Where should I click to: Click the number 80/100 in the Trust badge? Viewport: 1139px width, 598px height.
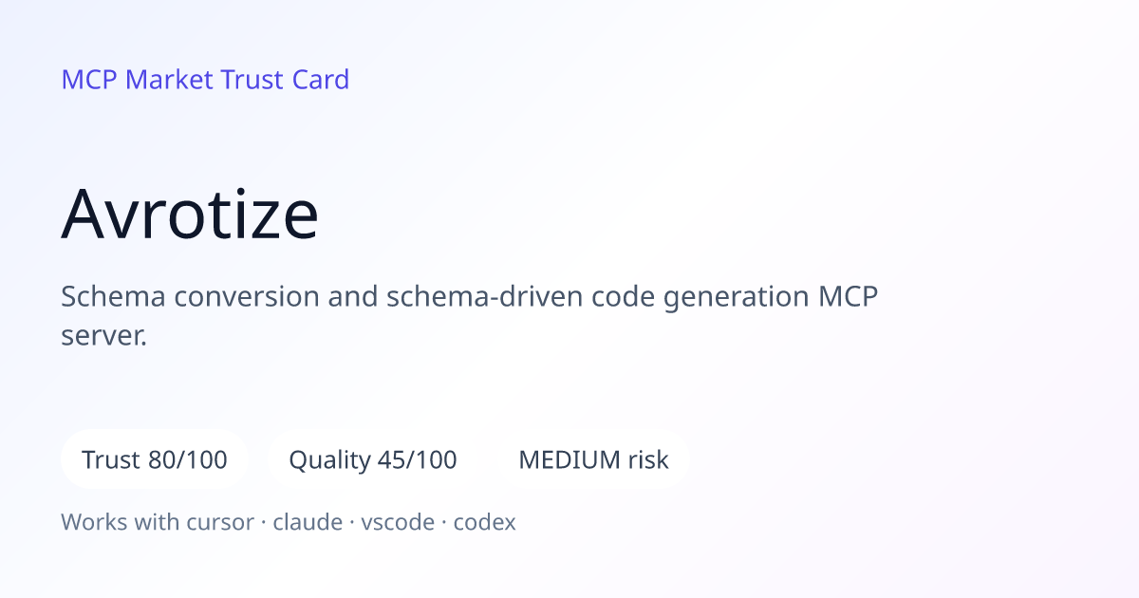click(x=188, y=460)
